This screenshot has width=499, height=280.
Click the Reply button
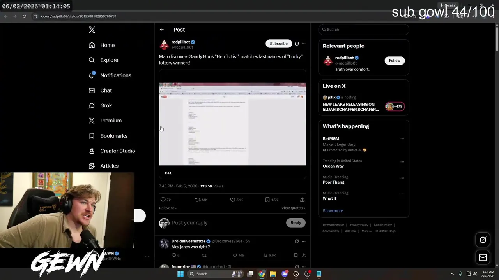296,223
